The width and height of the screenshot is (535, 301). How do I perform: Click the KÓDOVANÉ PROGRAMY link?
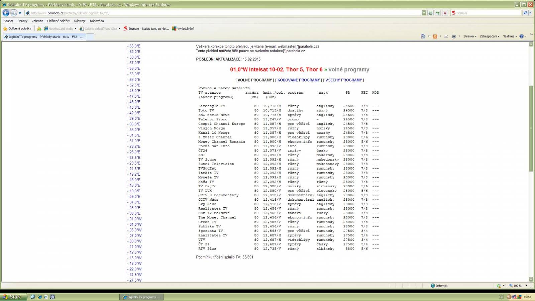pos(299,80)
